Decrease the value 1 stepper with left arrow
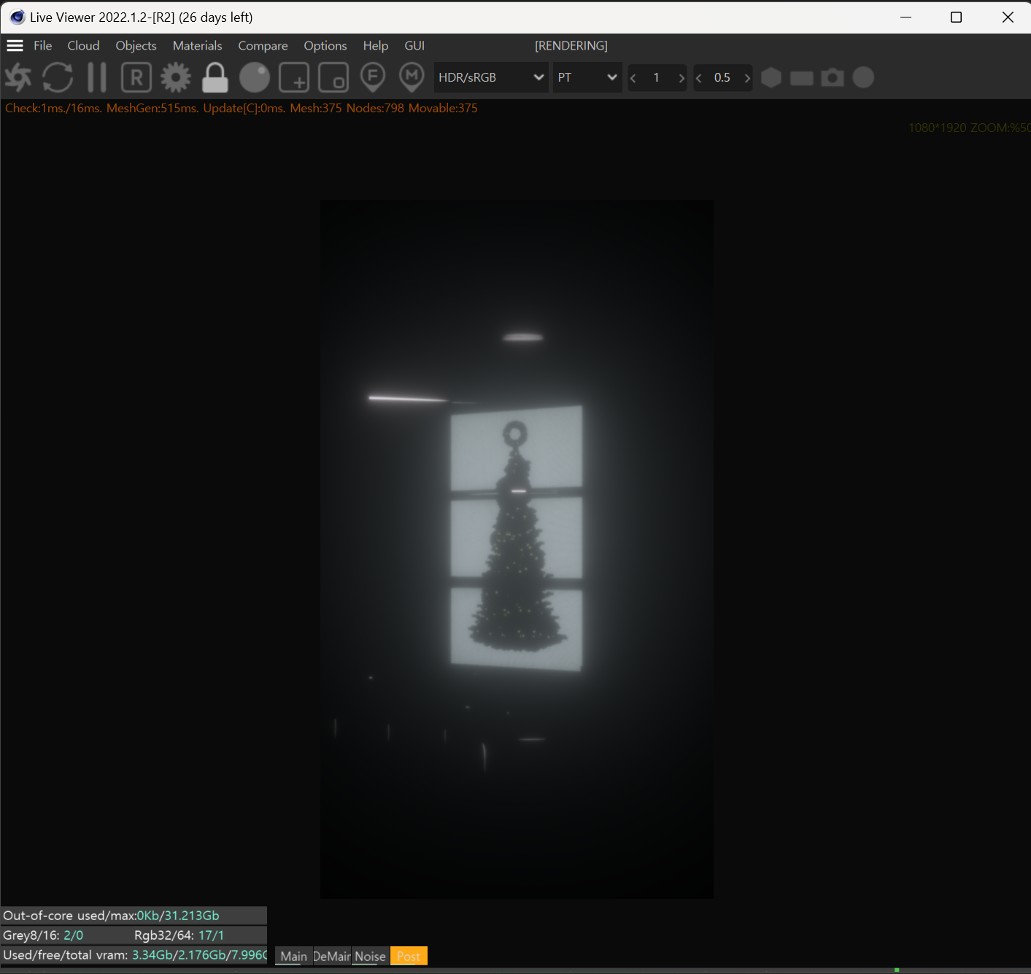The width and height of the screenshot is (1031, 974). 633,78
